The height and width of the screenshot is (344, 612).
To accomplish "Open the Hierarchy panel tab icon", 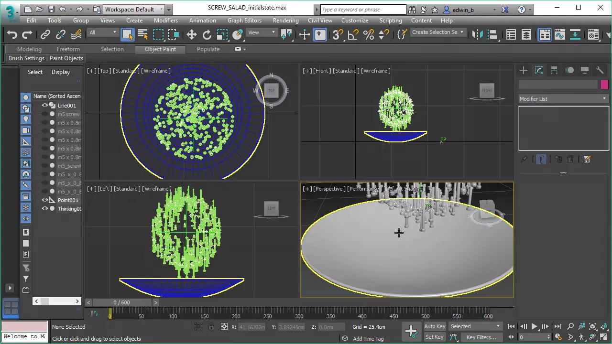I will [554, 70].
